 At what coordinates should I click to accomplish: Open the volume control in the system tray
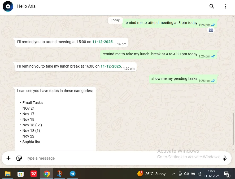pos(186,174)
